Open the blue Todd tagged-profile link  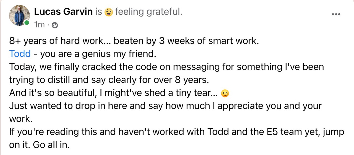20,54
